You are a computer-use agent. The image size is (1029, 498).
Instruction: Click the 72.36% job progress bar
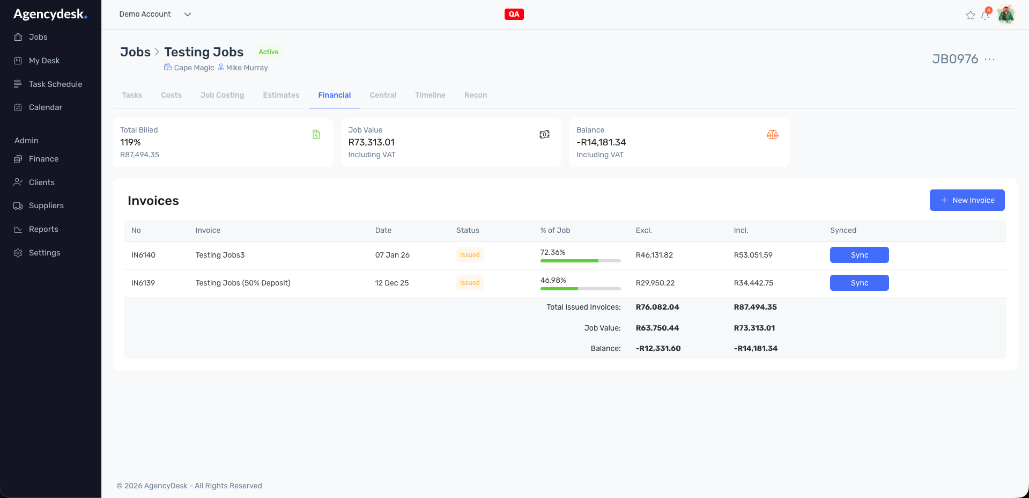tap(580, 261)
